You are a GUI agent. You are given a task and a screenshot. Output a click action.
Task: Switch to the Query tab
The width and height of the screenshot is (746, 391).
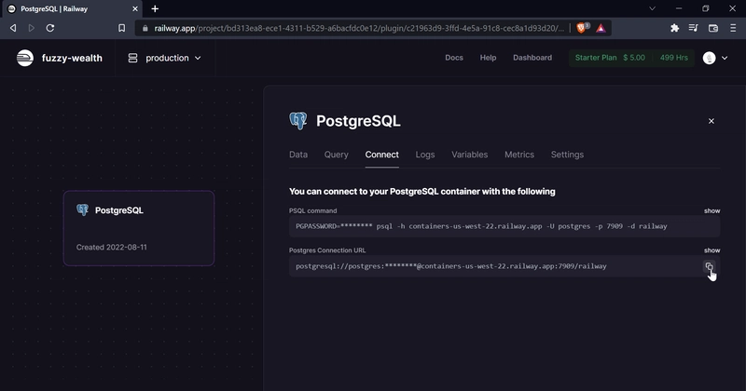point(337,155)
